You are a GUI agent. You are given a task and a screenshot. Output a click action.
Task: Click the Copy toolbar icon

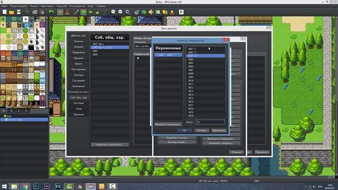35,12
